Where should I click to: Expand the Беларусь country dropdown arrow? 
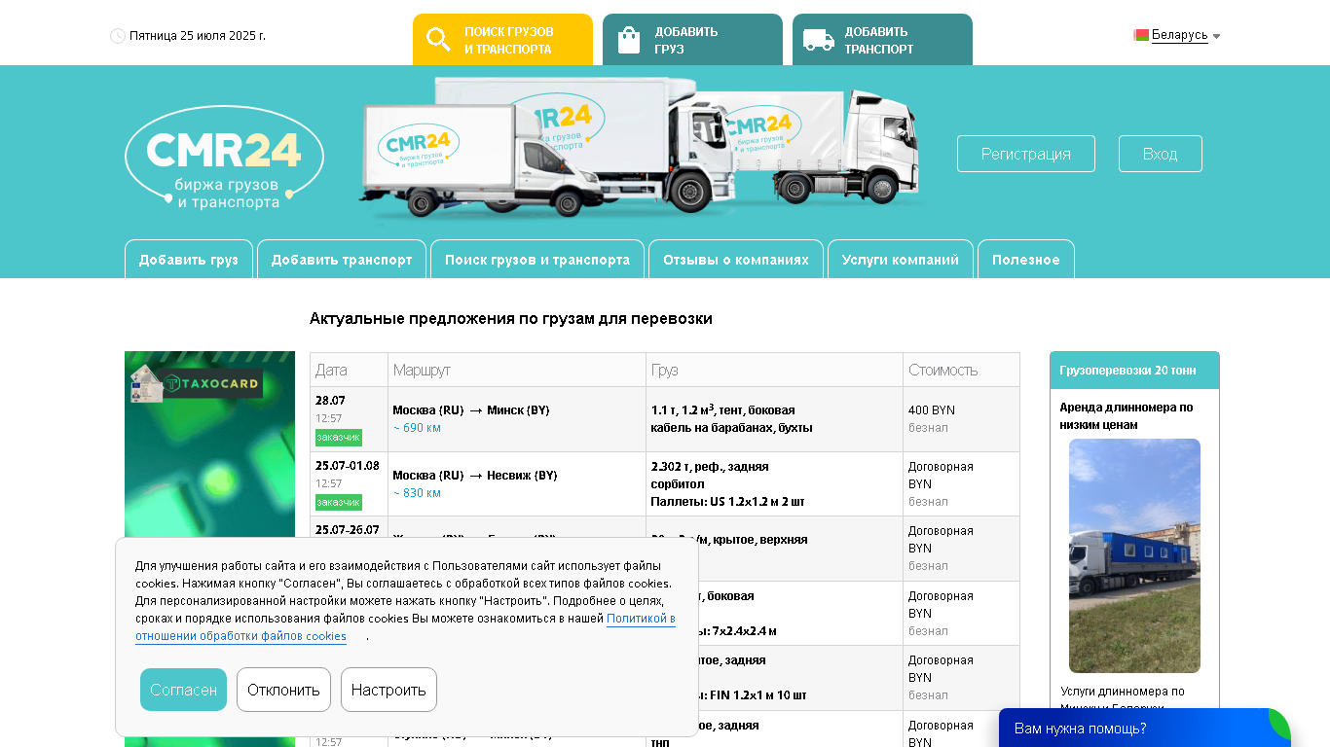tap(1216, 36)
